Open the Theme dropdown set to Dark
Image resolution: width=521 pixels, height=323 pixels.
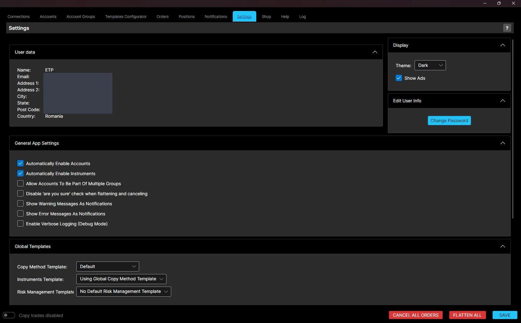tap(430, 65)
